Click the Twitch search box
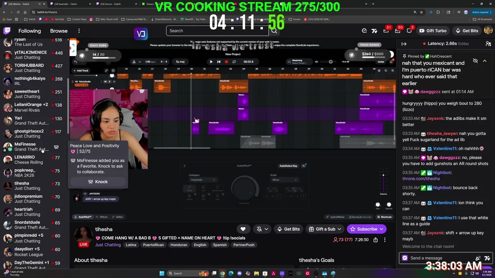495x278 pixels. [217, 31]
